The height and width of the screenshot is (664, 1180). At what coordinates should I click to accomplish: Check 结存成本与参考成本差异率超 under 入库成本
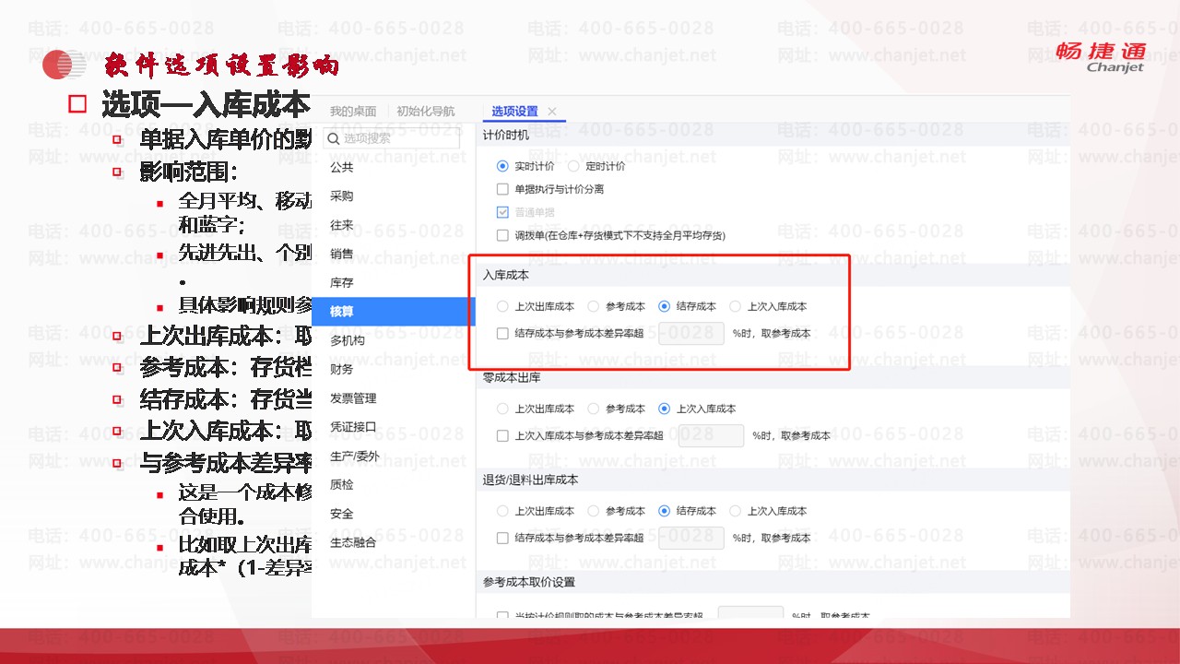[502, 333]
